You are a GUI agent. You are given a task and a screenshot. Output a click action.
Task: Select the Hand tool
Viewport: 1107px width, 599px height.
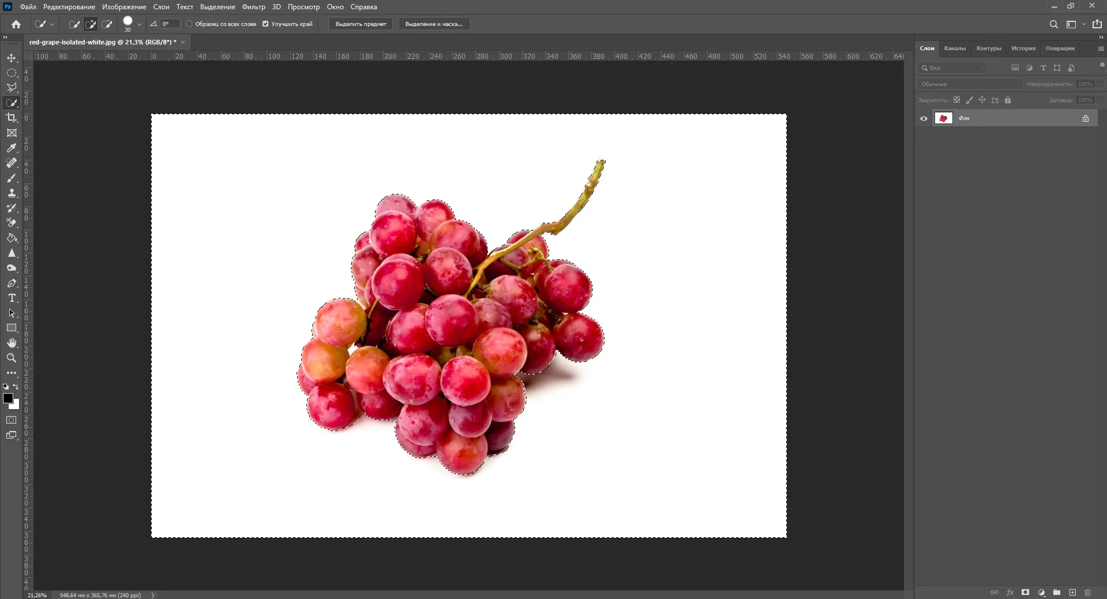[x=12, y=343]
